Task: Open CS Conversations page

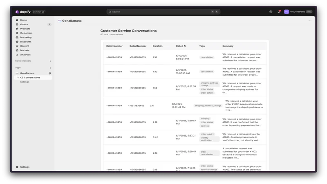Action: [30, 78]
